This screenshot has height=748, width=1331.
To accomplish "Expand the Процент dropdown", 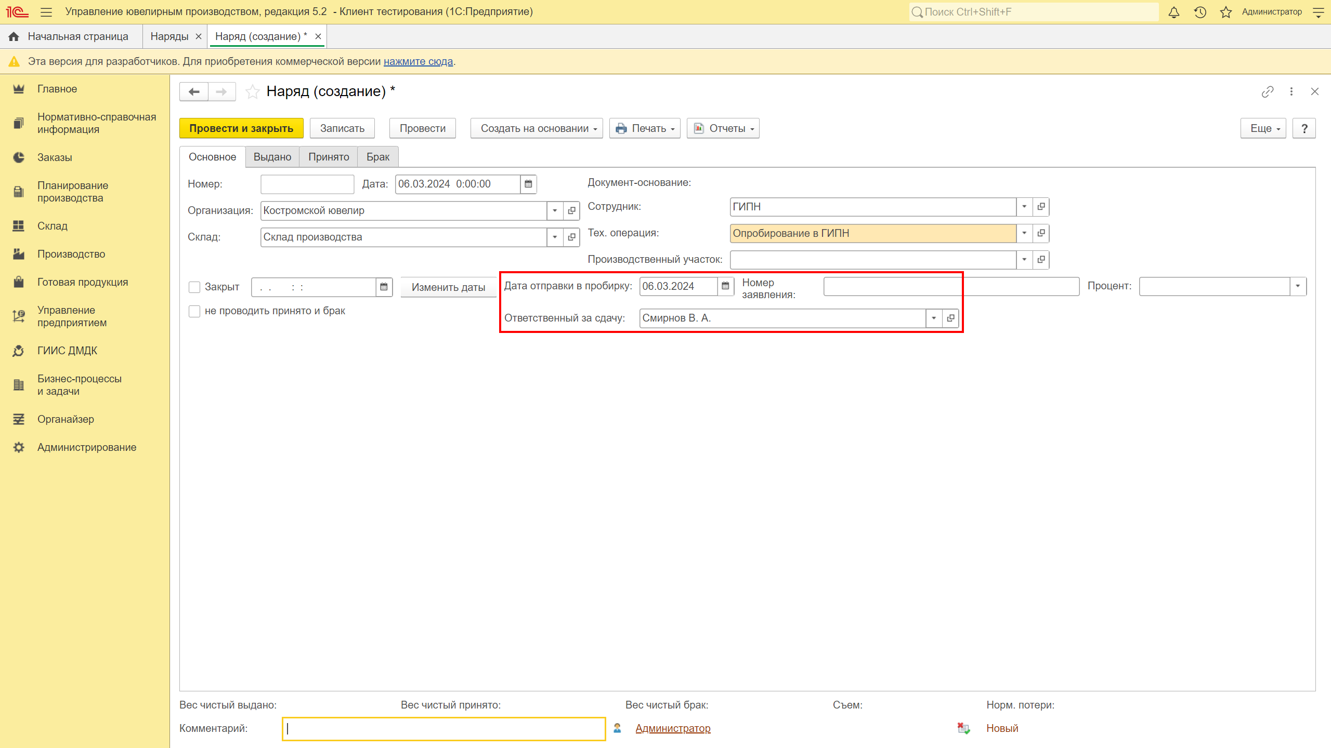I will click(1298, 286).
